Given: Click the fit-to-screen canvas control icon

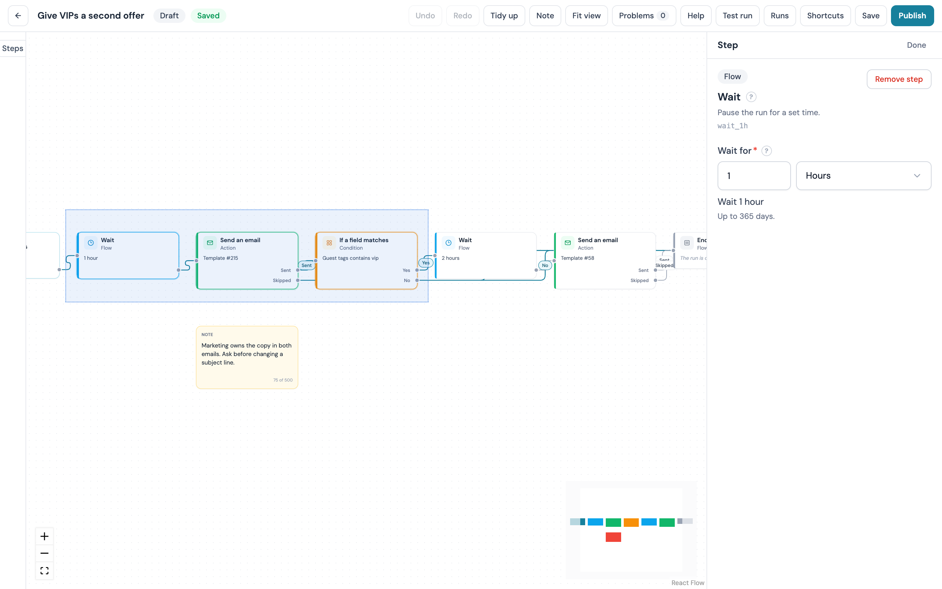Looking at the screenshot, I should coord(44,570).
